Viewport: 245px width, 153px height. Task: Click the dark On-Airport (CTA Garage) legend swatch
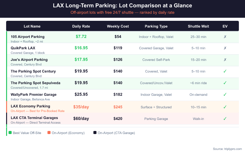pos(95,133)
